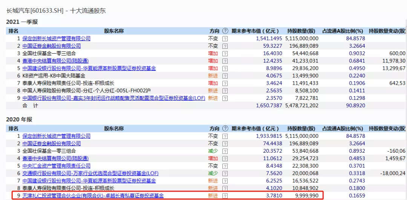Image resolution: width=407 pixels, height=200 pixels.
Task: Open 华夏能源革新股票型证券投资基金 link in 2021 一季报
Action: click(89, 68)
